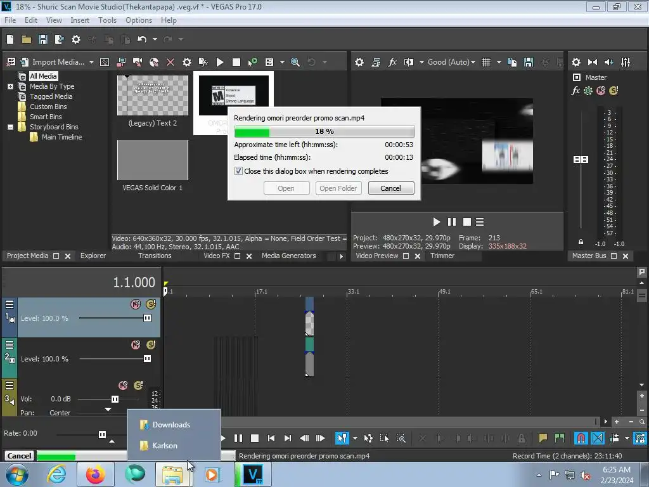Select the Main Timeline storyboard bin
Screen dimensions: 649x487
click(x=61, y=137)
